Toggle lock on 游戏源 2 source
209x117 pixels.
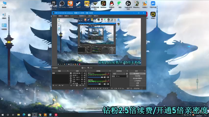pos(84,75)
